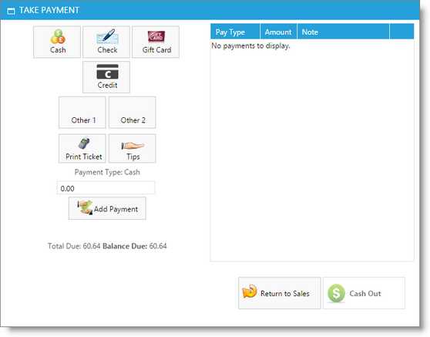The image size is (430, 337).
Task: Click the Note column header
Action: [343, 32]
